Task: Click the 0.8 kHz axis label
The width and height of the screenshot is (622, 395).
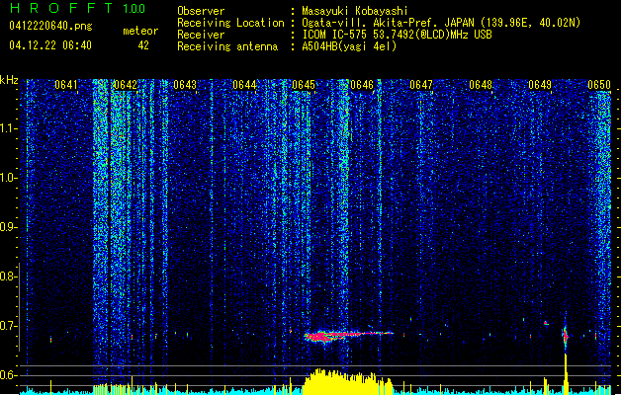Action: click(x=9, y=276)
